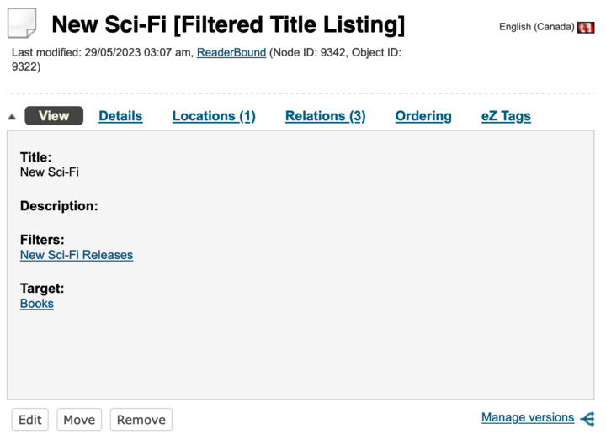This screenshot has width=606, height=440.
Task: Click the Edit button
Action: point(30,420)
